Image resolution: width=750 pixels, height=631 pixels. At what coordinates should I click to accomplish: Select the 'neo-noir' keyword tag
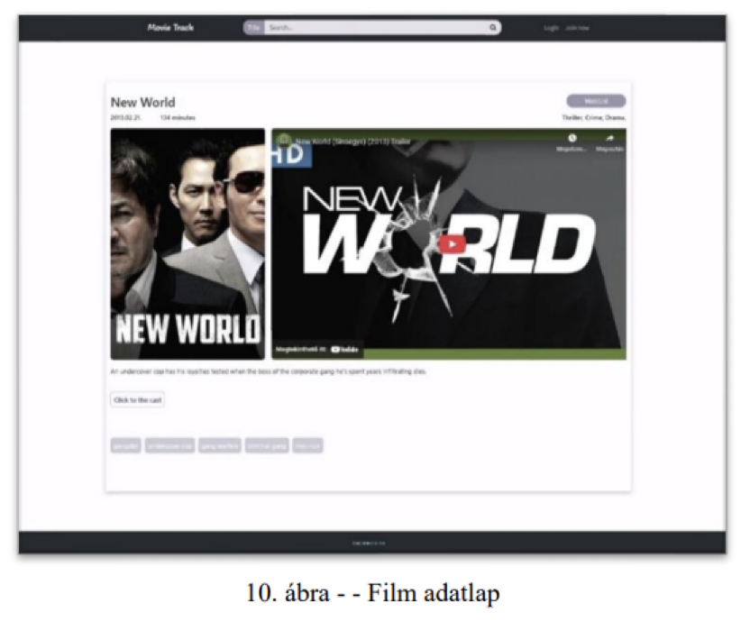click(307, 445)
